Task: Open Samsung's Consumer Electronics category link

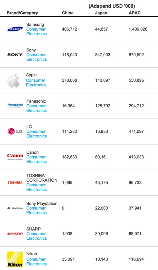Action: 36,32
